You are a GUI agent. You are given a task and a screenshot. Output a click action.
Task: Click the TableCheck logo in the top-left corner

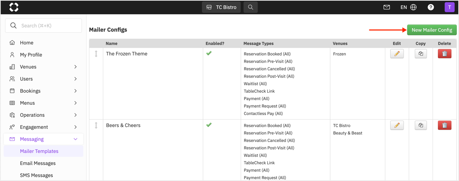point(14,7)
